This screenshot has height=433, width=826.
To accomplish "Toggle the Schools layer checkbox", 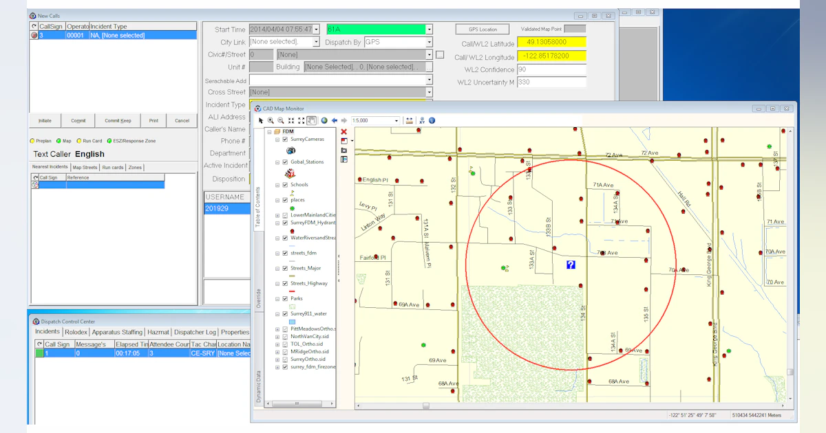I will 285,185.
